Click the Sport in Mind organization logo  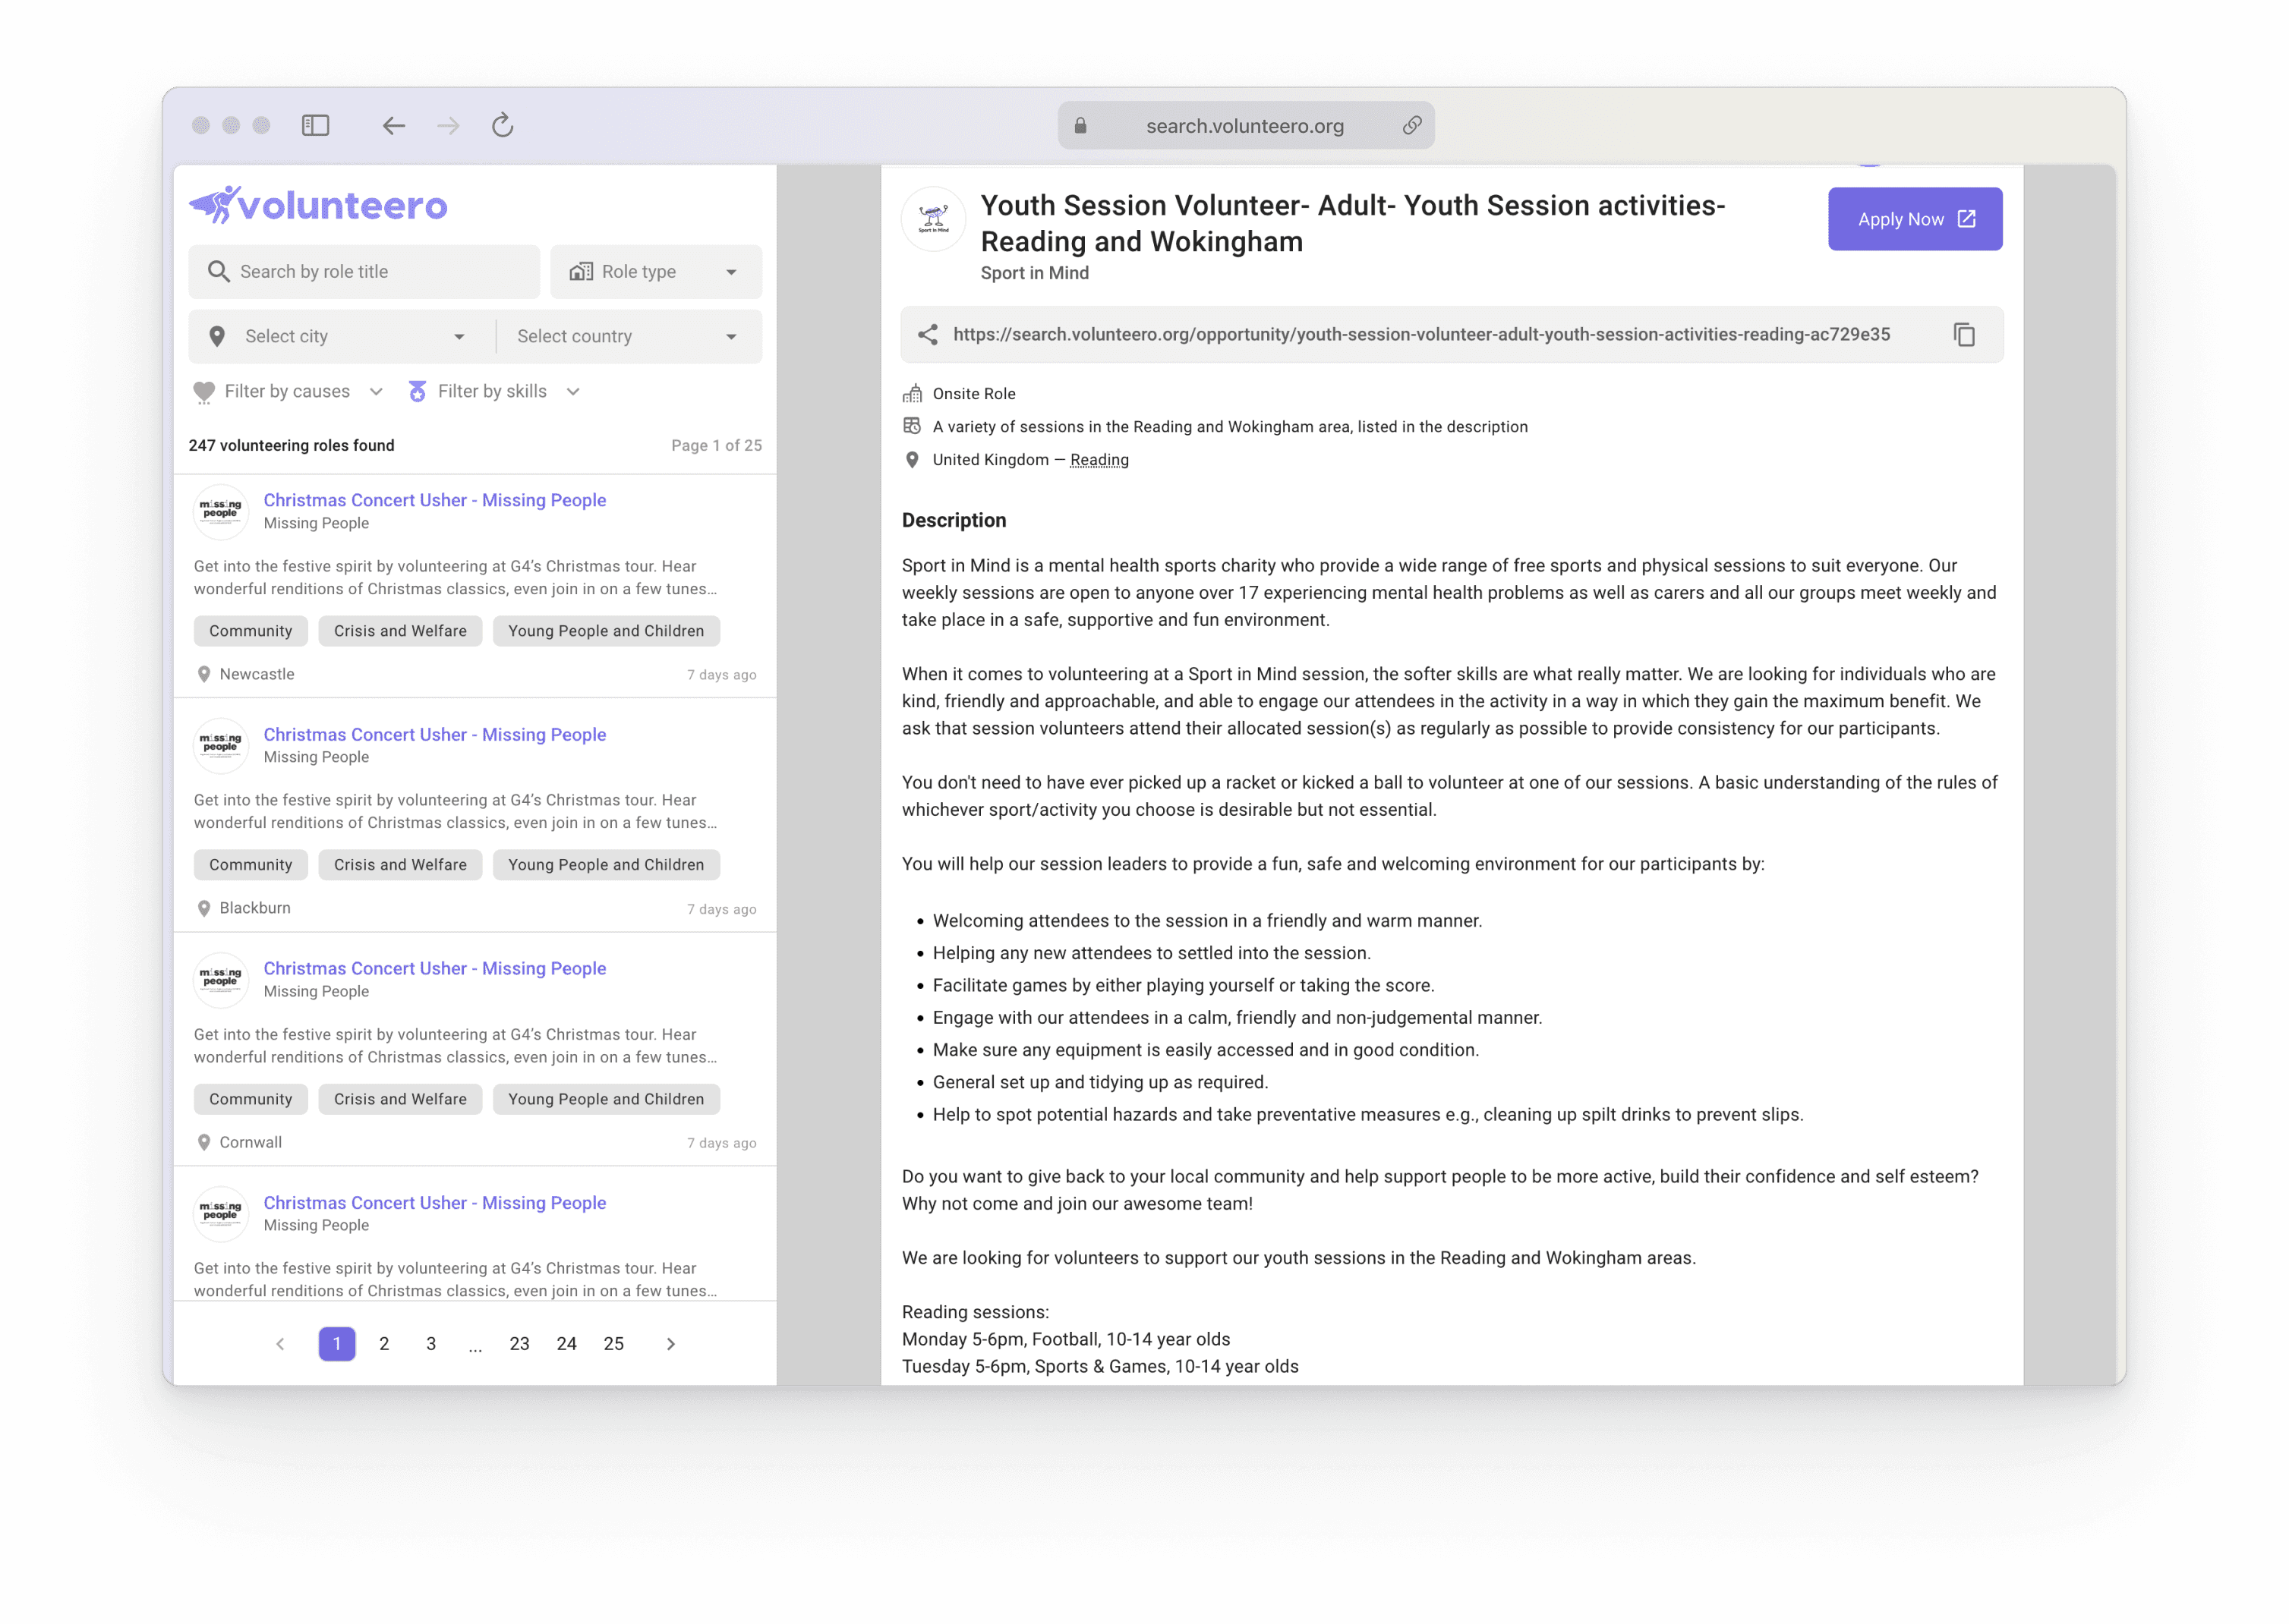click(x=933, y=218)
